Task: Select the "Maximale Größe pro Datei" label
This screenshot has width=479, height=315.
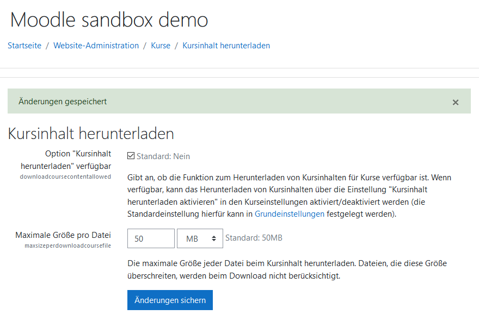Action: click(x=63, y=235)
